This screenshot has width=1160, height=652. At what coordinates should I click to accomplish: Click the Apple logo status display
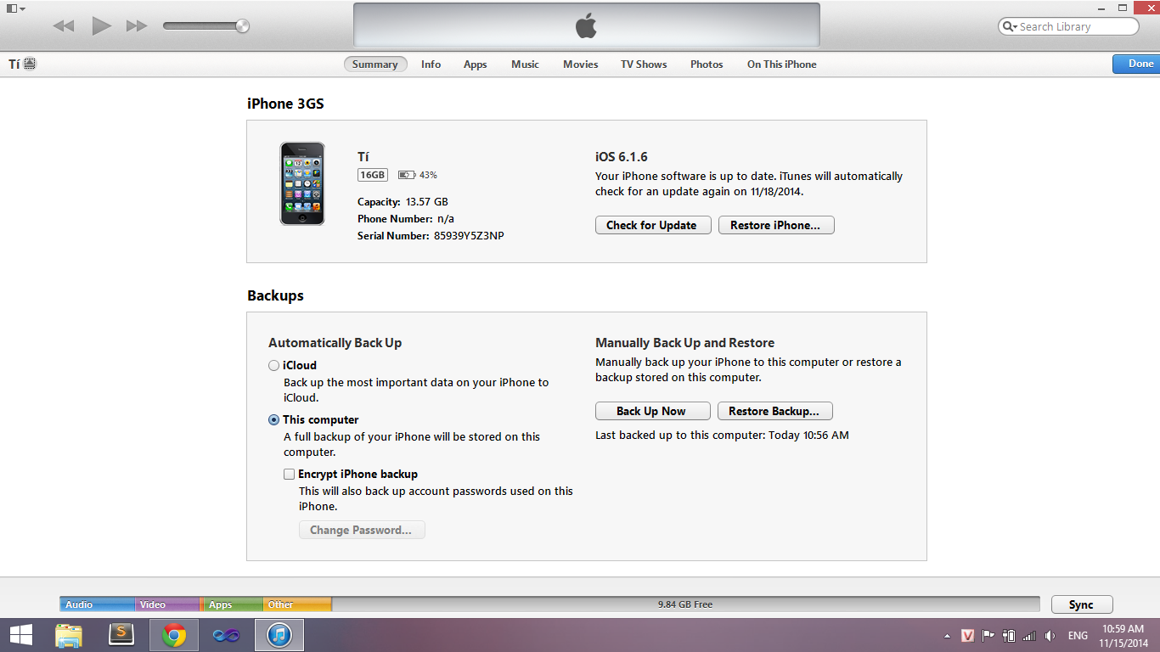(587, 25)
